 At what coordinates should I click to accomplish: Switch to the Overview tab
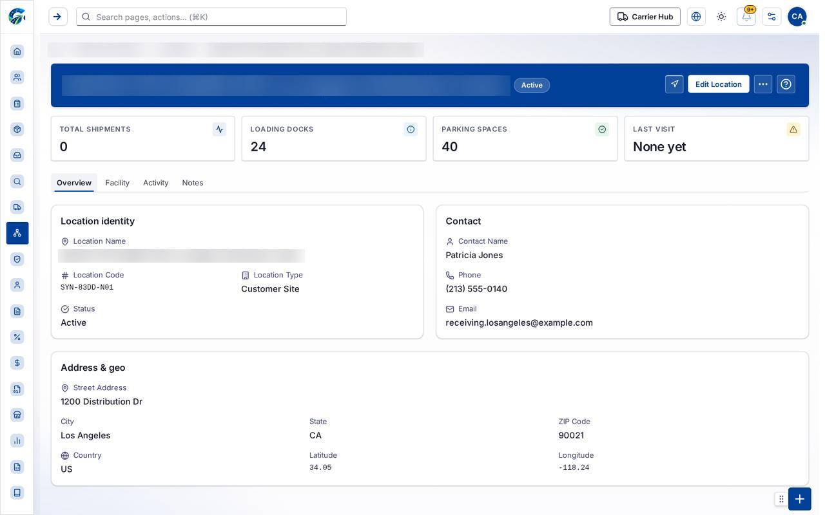74,183
